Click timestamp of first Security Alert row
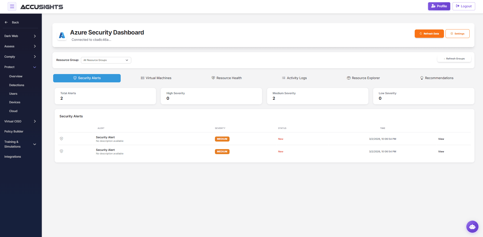The width and height of the screenshot is (483, 237). (382, 139)
